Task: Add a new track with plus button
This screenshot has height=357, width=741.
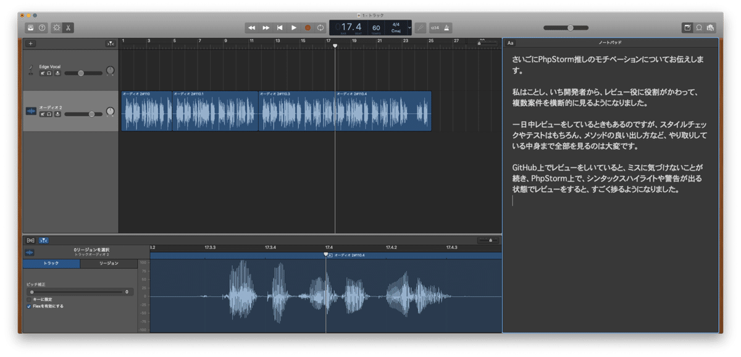Action: (31, 44)
